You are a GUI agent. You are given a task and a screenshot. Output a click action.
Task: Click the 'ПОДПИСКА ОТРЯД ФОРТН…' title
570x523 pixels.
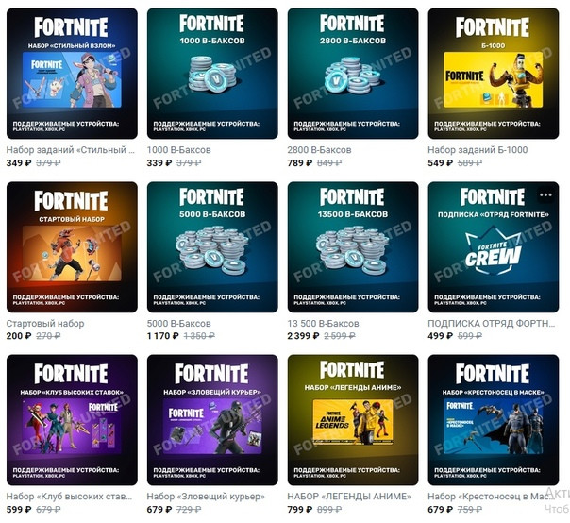coord(491,323)
